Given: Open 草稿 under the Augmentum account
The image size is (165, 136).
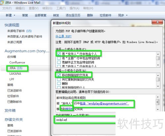Looking at the screenshot, I should point(10,85).
